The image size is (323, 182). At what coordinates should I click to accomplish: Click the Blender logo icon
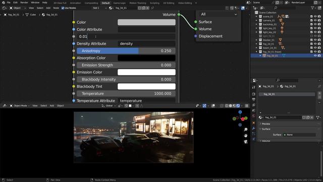(x=4, y=3)
